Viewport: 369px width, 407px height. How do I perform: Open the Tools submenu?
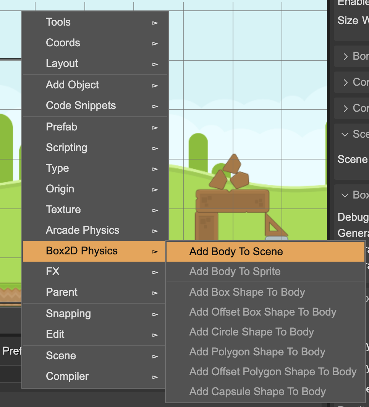coord(95,22)
